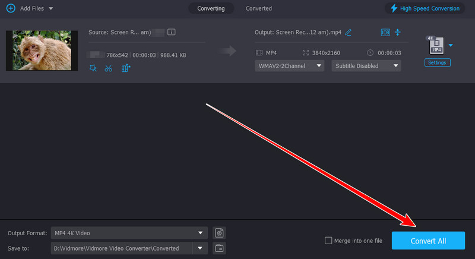Toggle High Speed Conversion
475x259 pixels.
point(424,8)
